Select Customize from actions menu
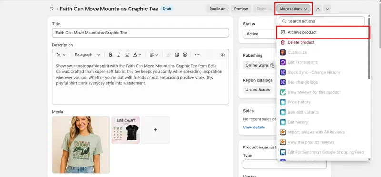Screen dimensions: 381x177 (x=323, y=52)
